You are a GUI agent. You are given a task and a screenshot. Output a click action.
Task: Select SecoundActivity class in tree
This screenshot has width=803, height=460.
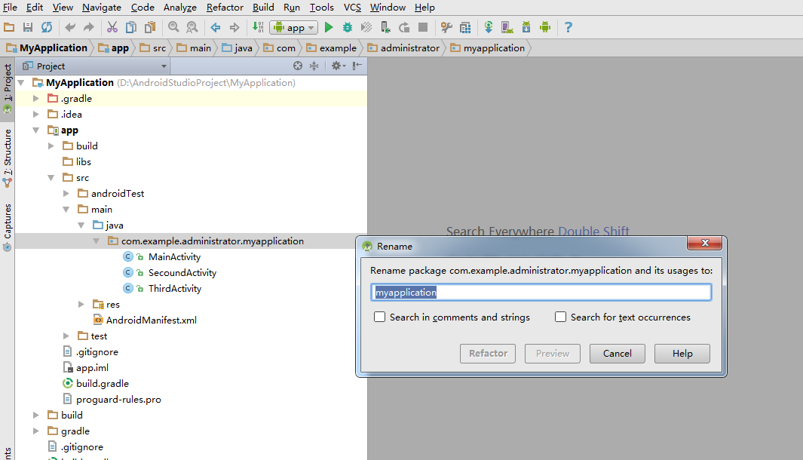point(182,272)
